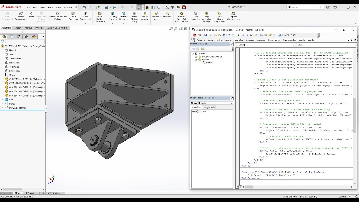Open the File menu
Screen dimensions: 359x202
click(28, 8)
